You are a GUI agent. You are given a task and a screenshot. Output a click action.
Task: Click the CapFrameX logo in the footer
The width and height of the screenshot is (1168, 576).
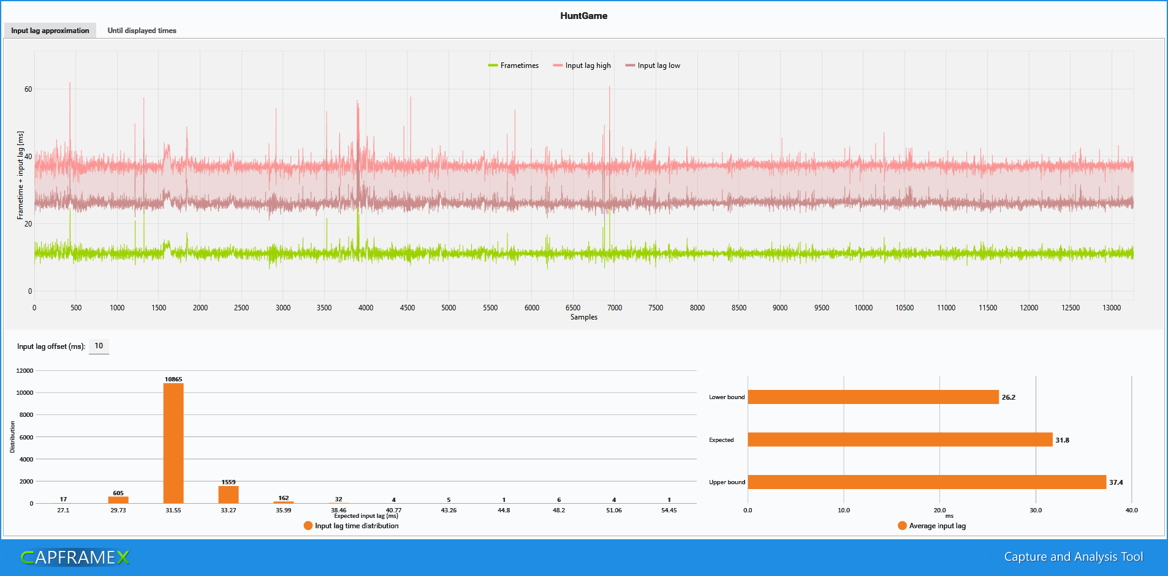coord(75,557)
